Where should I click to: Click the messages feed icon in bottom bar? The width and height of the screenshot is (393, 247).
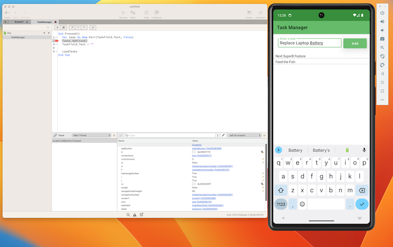pyautogui.click(x=141, y=215)
